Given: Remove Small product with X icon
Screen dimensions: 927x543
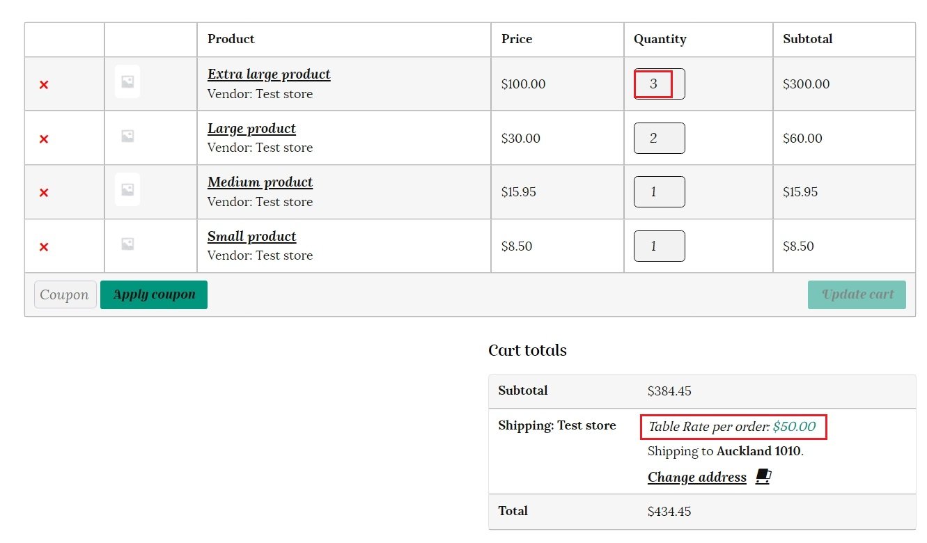Looking at the screenshot, I should 44,247.
